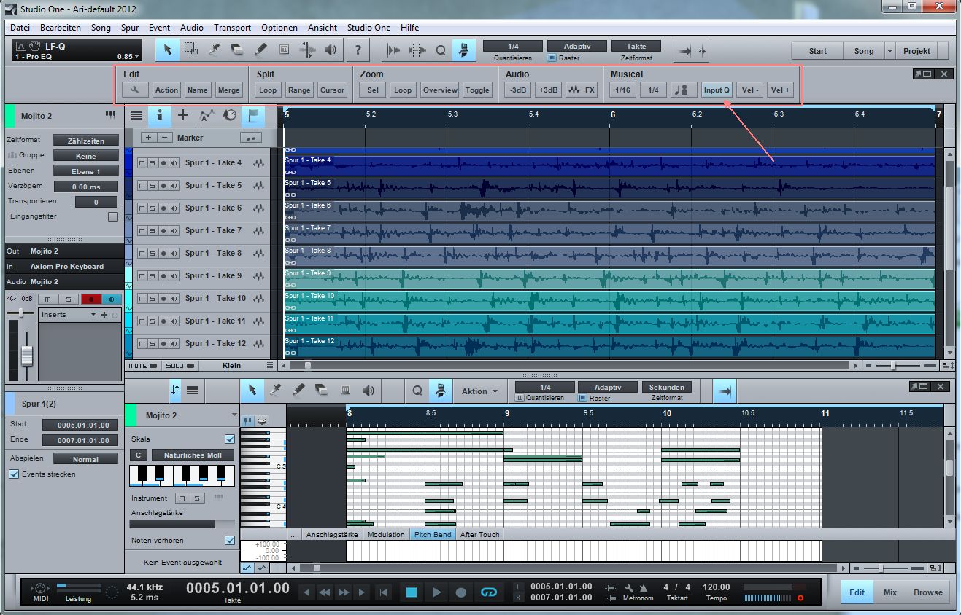This screenshot has width=961, height=615.
Task: Toggle the Inspector info icon
Action: click(x=159, y=115)
